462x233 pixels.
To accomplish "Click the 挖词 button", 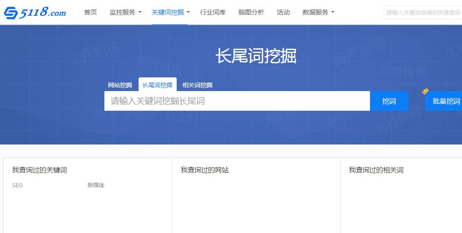I will (389, 101).
